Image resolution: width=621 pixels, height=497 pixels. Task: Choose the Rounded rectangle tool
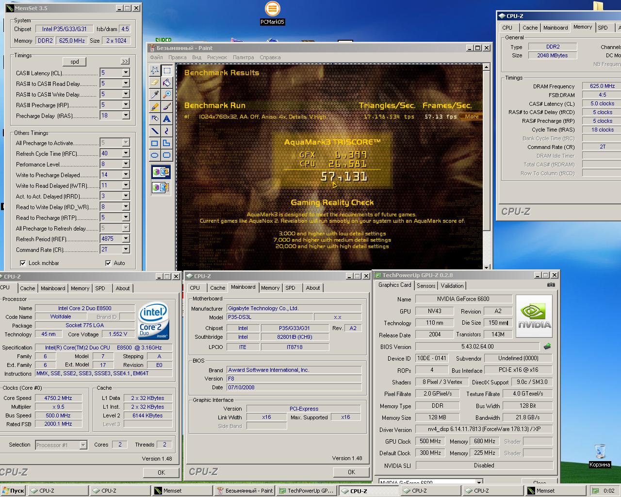166,155
